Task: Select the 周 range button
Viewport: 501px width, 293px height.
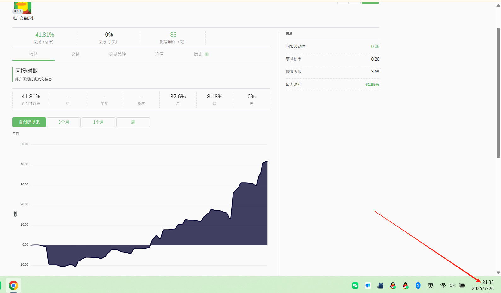Action: point(133,122)
